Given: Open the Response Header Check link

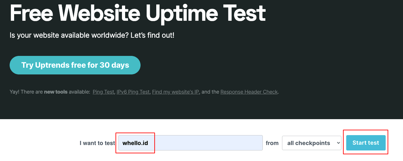Looking at the screenshot, I should point(249,92).
